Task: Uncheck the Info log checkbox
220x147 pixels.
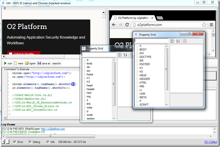Action: 48,142
